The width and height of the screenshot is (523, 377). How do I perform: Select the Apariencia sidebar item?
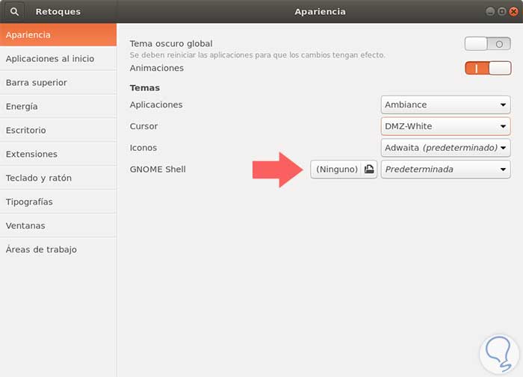[x=58, y=34]
